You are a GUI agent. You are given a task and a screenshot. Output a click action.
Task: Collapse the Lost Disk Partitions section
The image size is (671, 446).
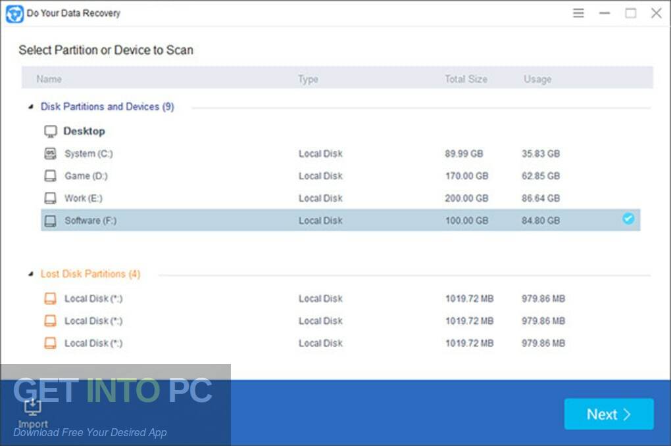(31, 274)
